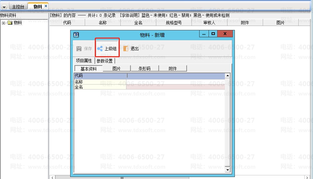The height and width of the screenshot is (179, 313).
Task: Click the 物料 folder icon in tree
Action: click(x=10, y=23)
